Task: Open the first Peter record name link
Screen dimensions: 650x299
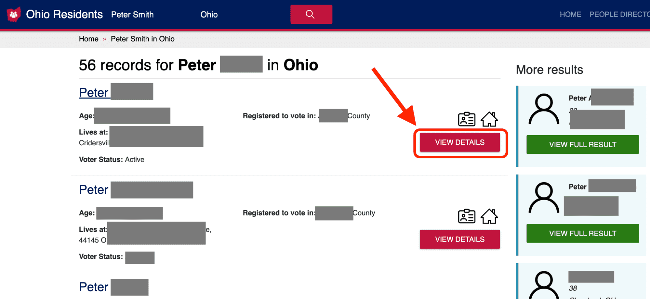Action: (x=116, y=92)
